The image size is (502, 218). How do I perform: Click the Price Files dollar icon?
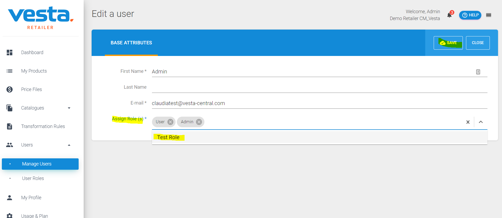tap(10, 89)
